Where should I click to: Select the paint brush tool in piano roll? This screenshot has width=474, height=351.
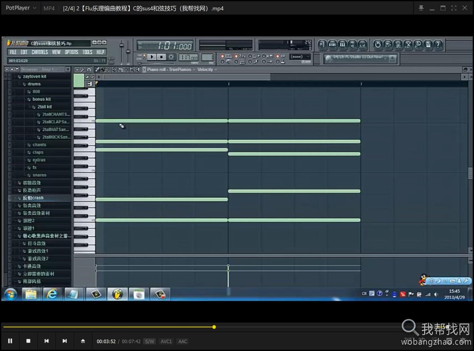[x=103, y=70]
